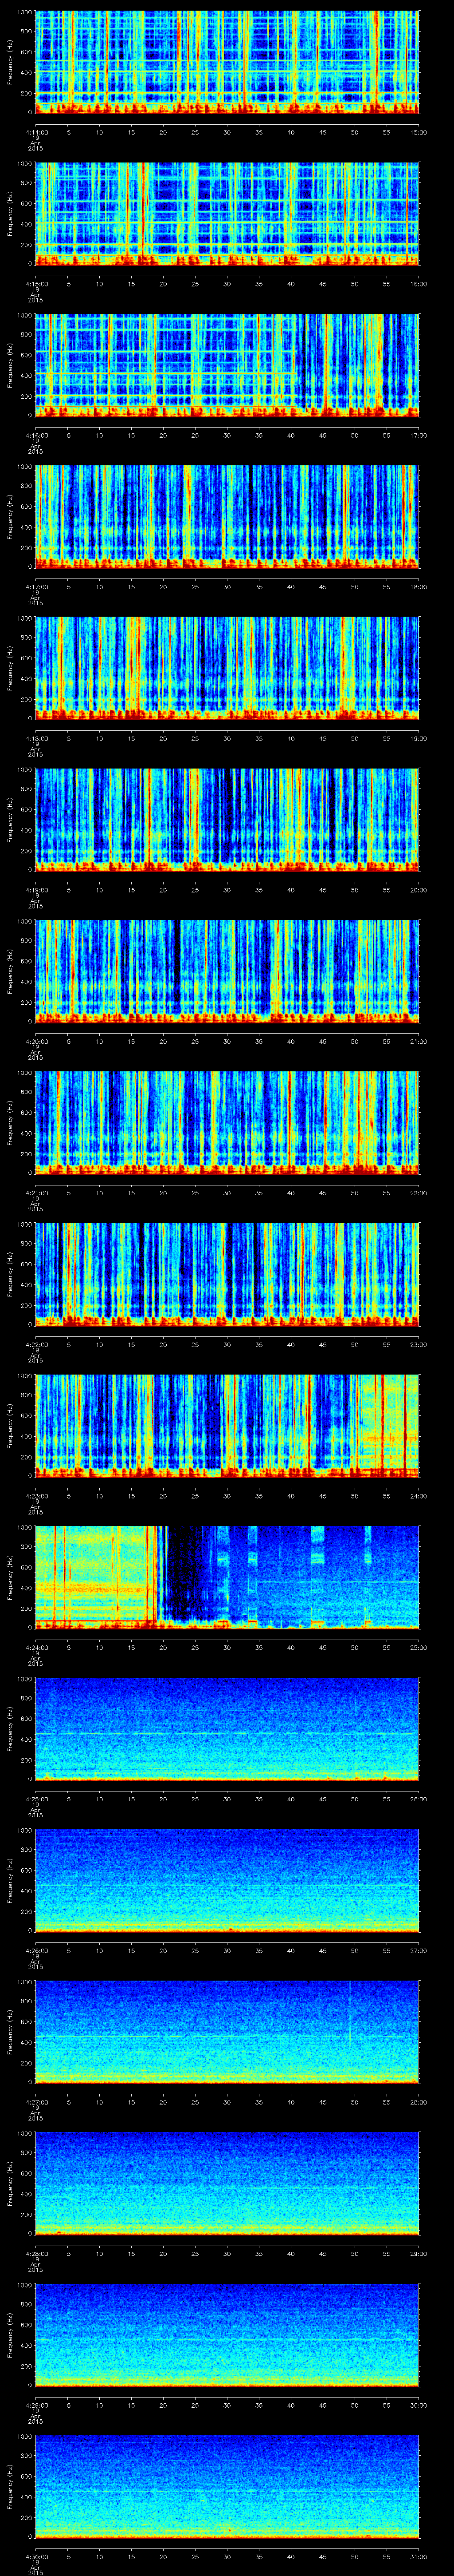Viewport: 454px width, 2576px height.
Task: Choose the spectrogram panel starting at 4:23:00
Action: (x=227, y=1425)
